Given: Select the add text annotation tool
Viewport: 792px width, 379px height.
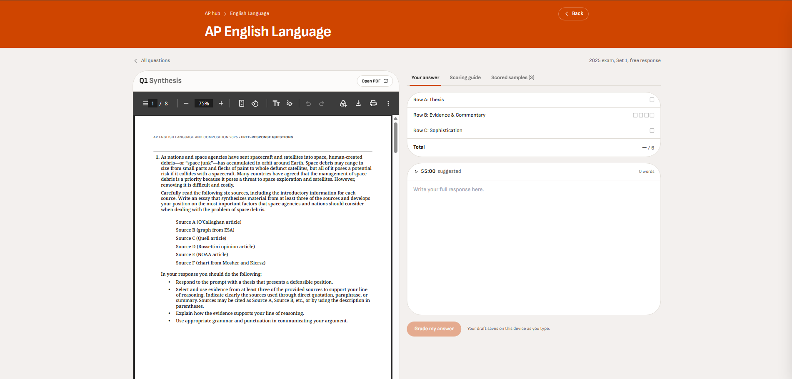Looking at the screenshot, I should coord(276,103).
